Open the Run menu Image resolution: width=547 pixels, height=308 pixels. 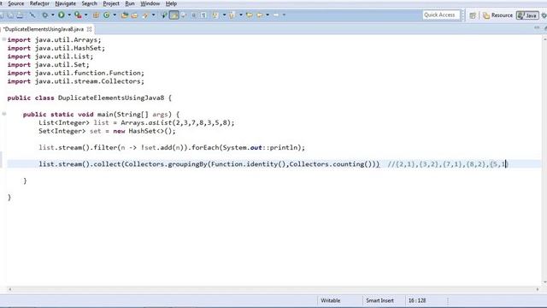coord(130,3)
